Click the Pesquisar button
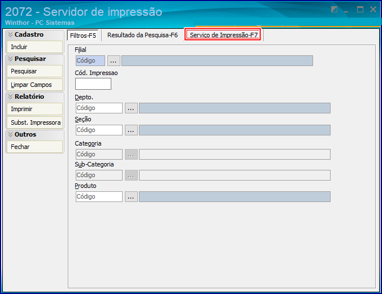Image resolution: width=382 pixels, height=294 pixels. 35,71
